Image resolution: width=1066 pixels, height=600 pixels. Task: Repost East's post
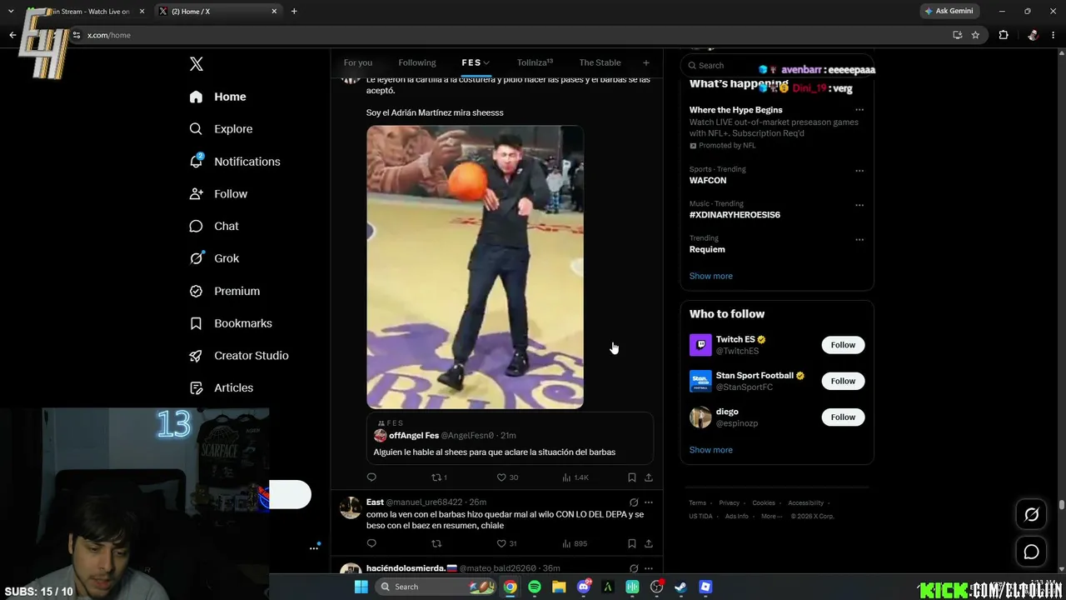tap(436, 543)
